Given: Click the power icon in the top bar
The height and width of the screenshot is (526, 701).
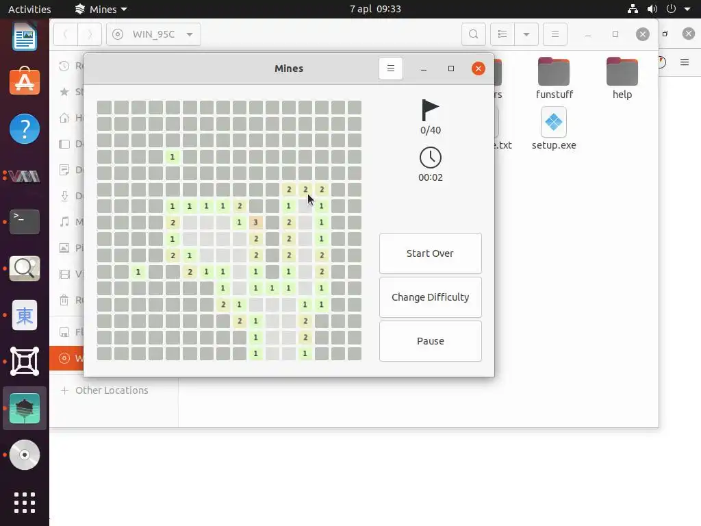Looking at the screenshot, I should (671, 9).
